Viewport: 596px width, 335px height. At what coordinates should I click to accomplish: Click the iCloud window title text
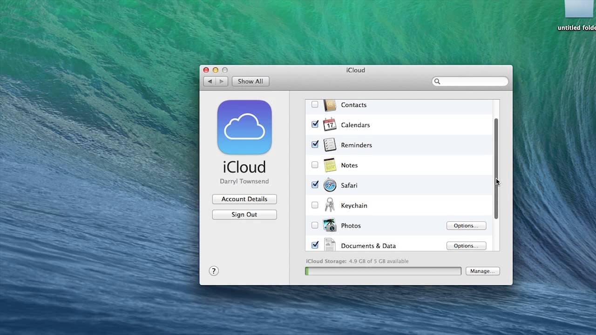coord(355,70)
